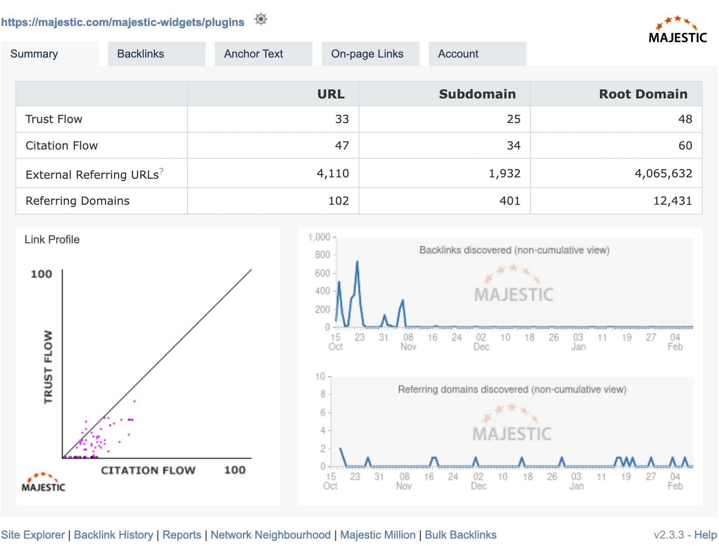Select the URL Citation Flow value 47

pyautogui.click(x=342, y=146)
